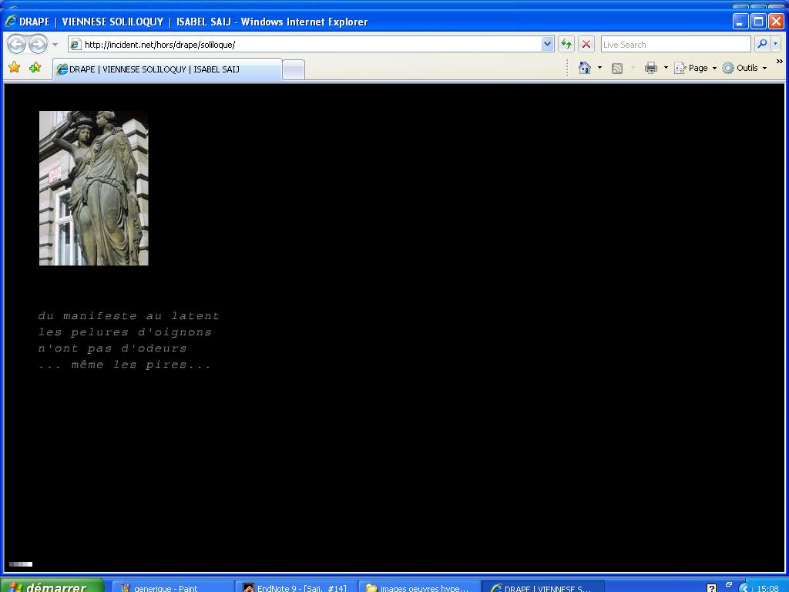Open the Outils menu
The width and height of the screenshot is (789, 592).
(745, 68)
